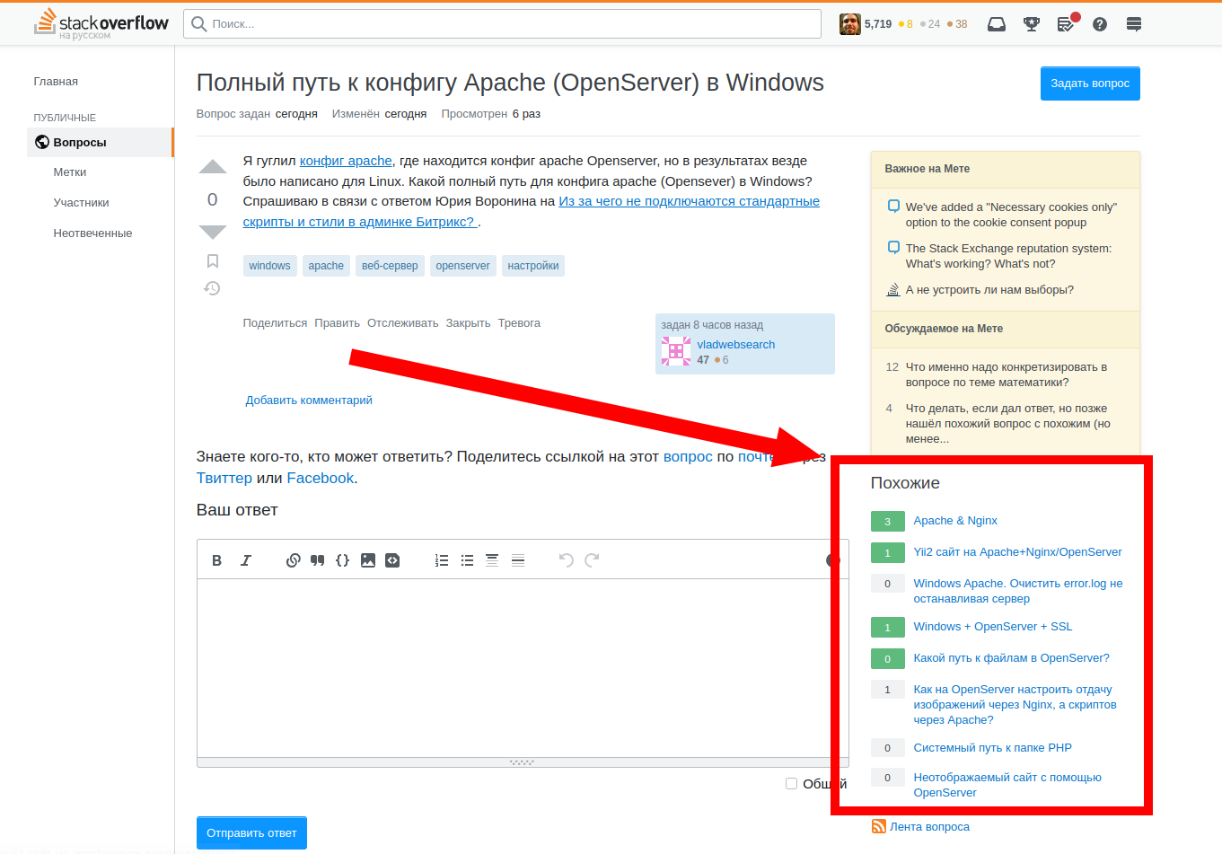
Task: Click the Закрыть link
Action: point(469,323)
